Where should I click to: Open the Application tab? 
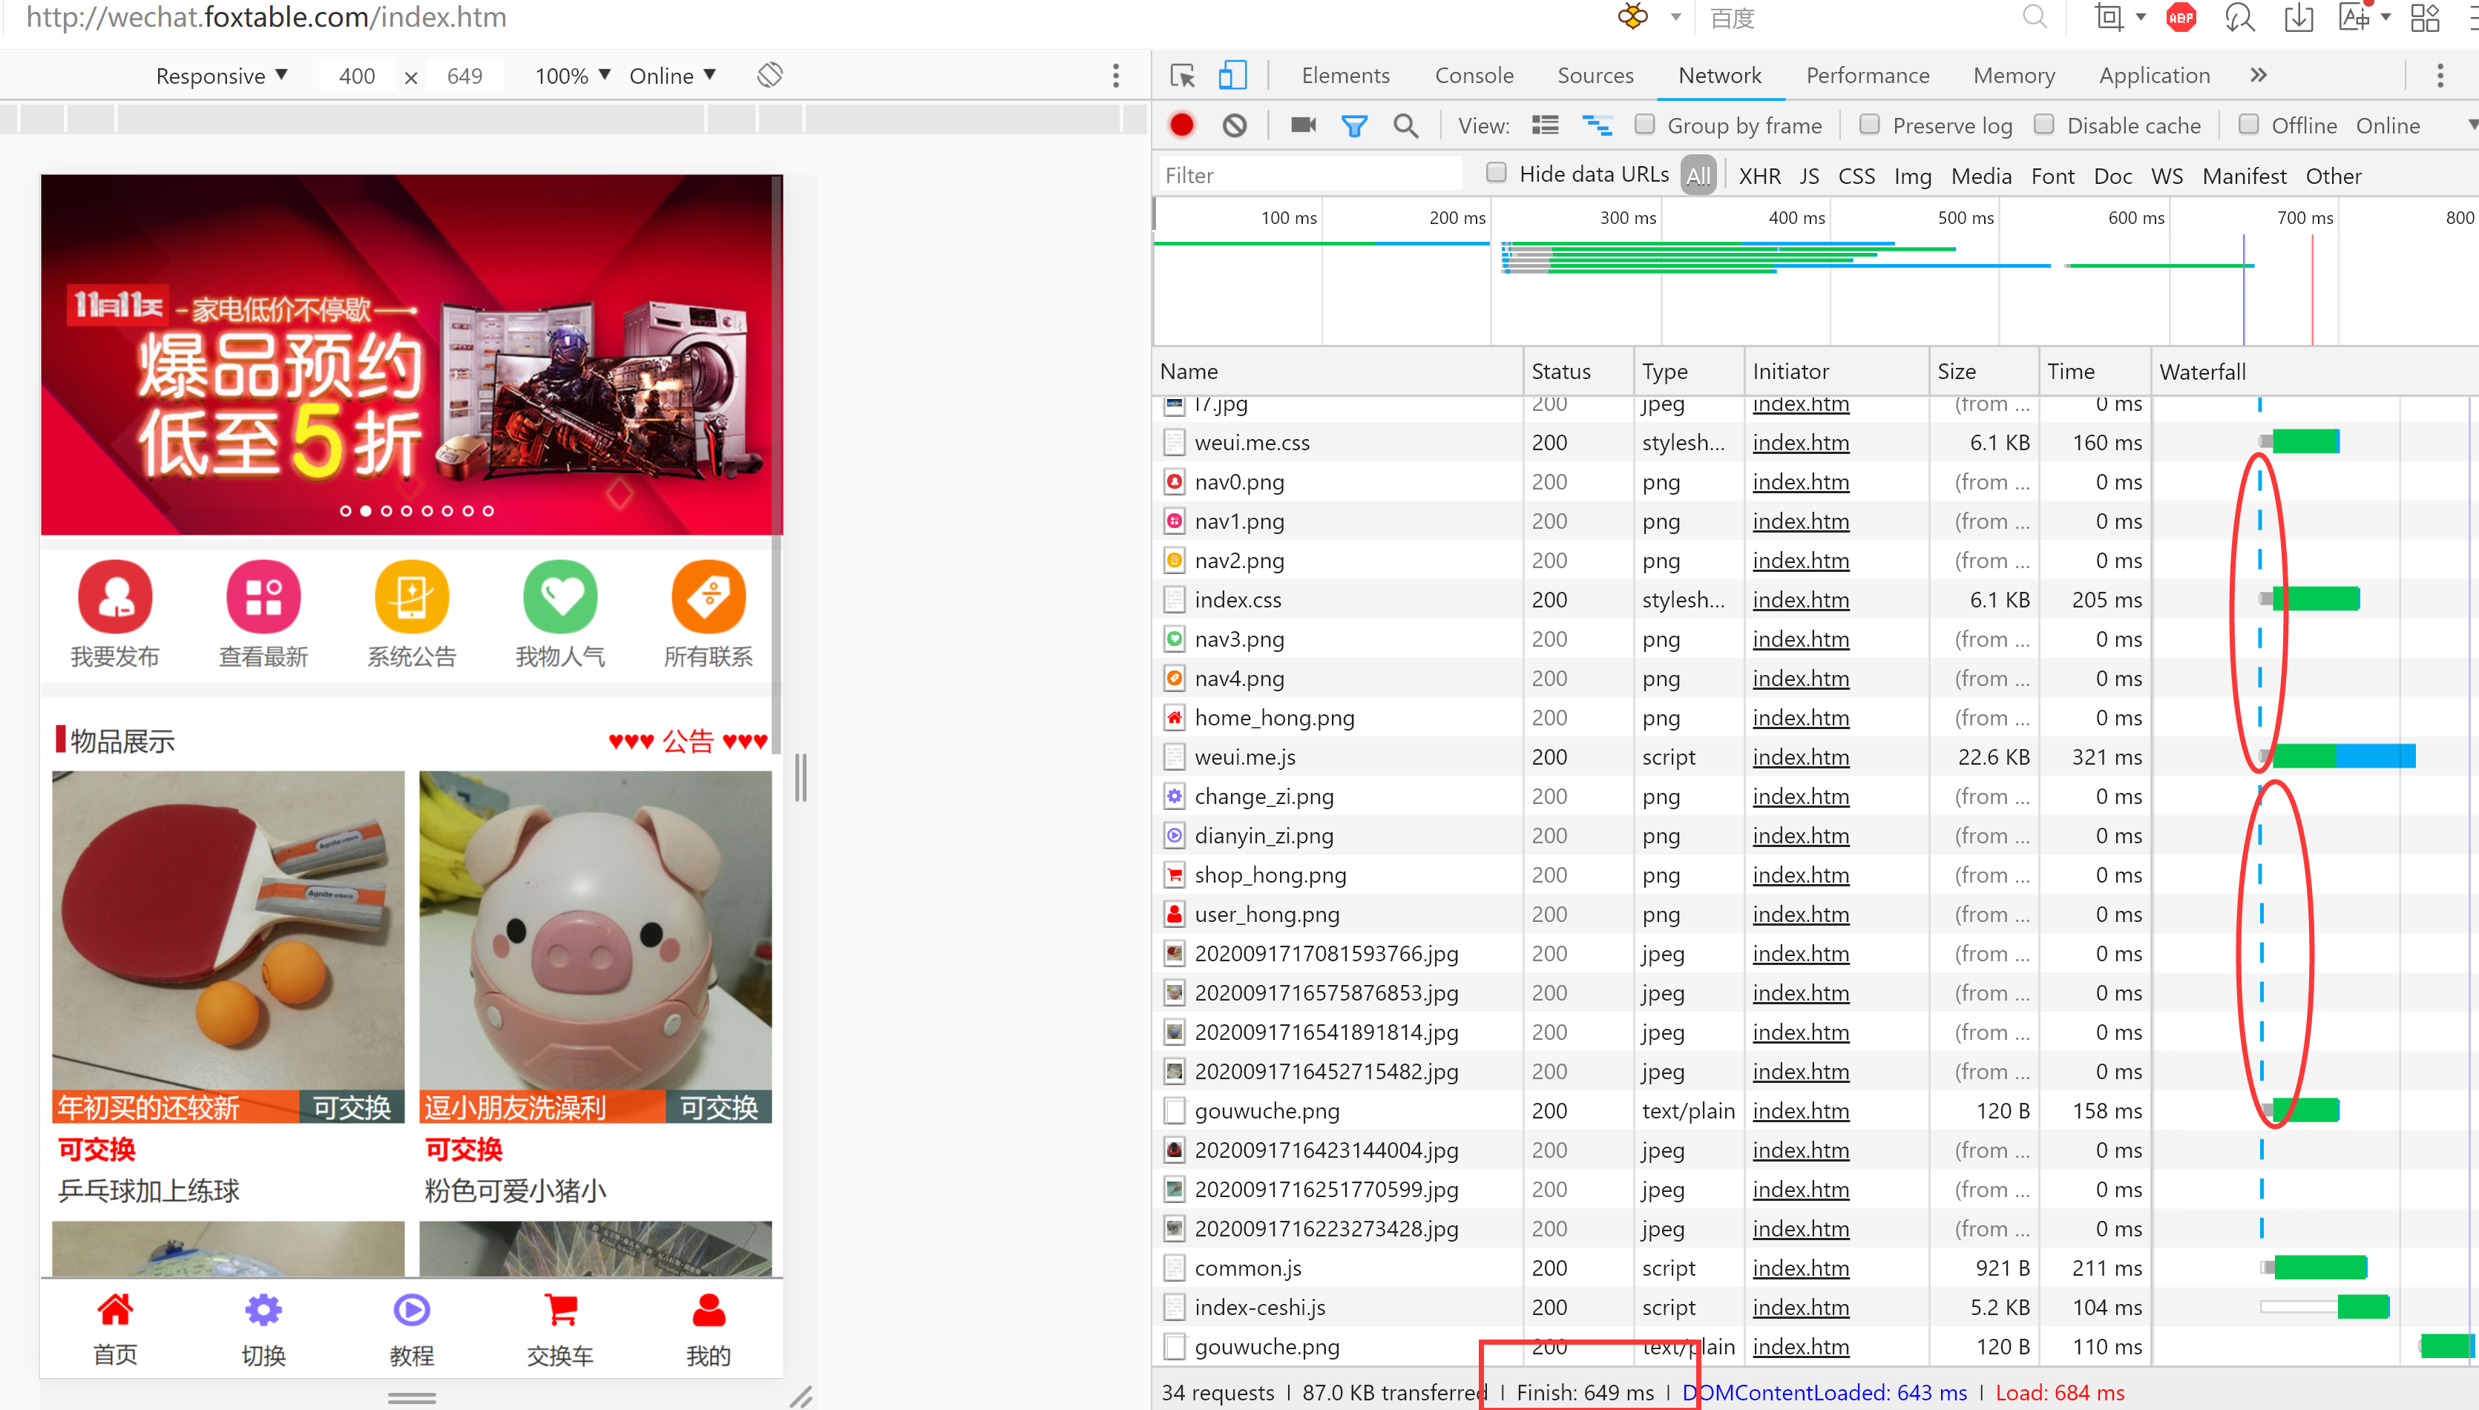2155,76
